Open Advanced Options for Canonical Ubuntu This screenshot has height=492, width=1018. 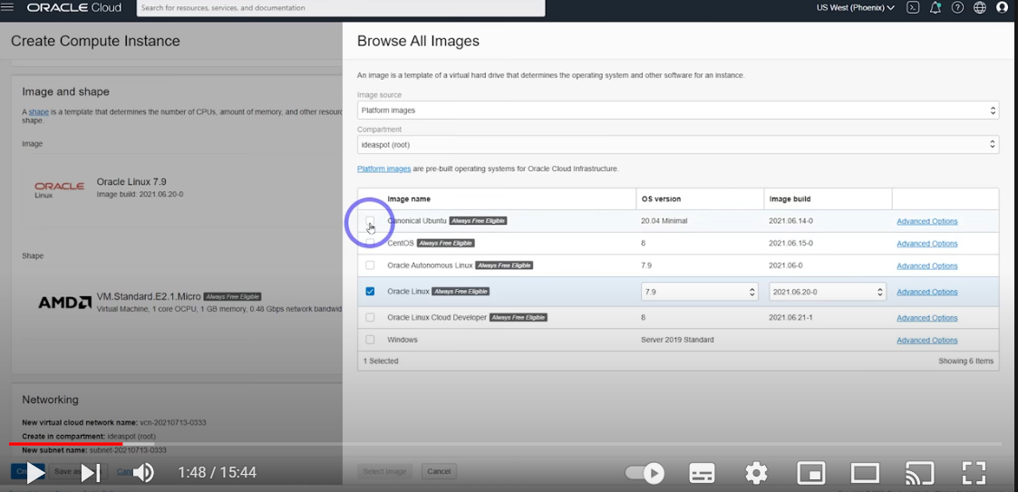[926, 221]
